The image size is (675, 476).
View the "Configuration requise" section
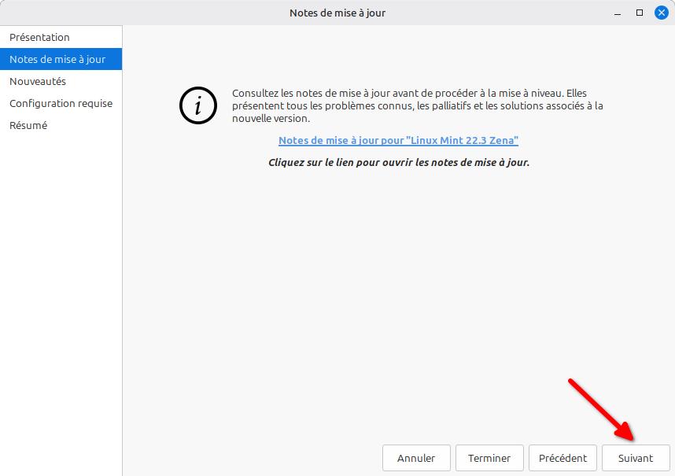[61, 103]
